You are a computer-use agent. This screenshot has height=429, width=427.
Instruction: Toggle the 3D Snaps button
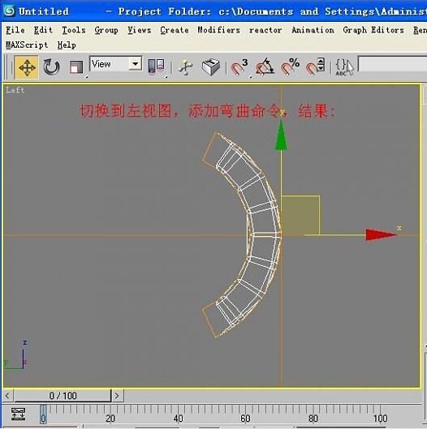(x=240, y=67)
